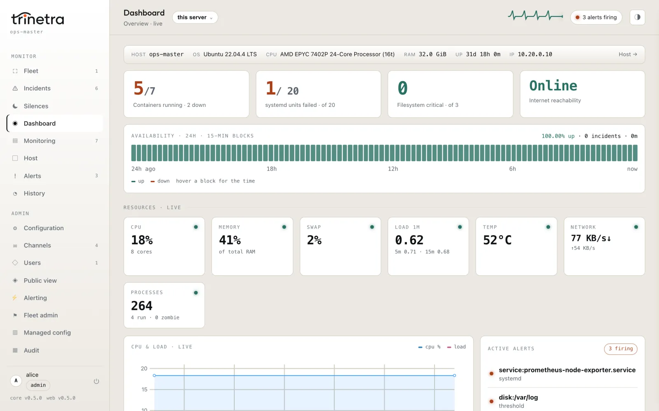
Task: Open the disk:/var/log alert
Action: 563,401
